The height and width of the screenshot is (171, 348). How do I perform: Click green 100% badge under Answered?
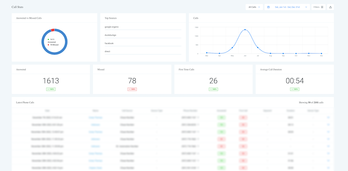click(51, 89)
